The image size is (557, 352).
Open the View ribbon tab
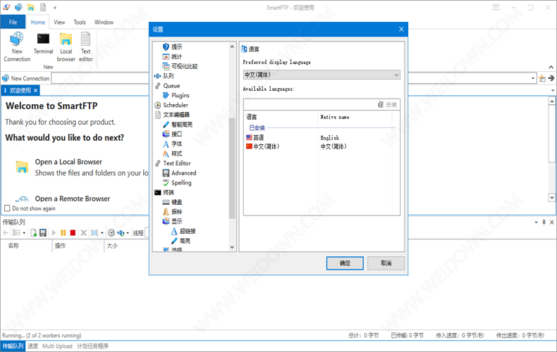pos(59,23)
